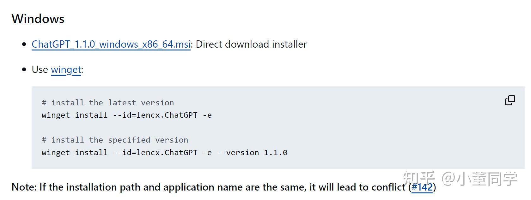The height and width of the screenshot is (200, 531).
Task: Click the 'Direct download installer' text
Action: coord(251,44)
